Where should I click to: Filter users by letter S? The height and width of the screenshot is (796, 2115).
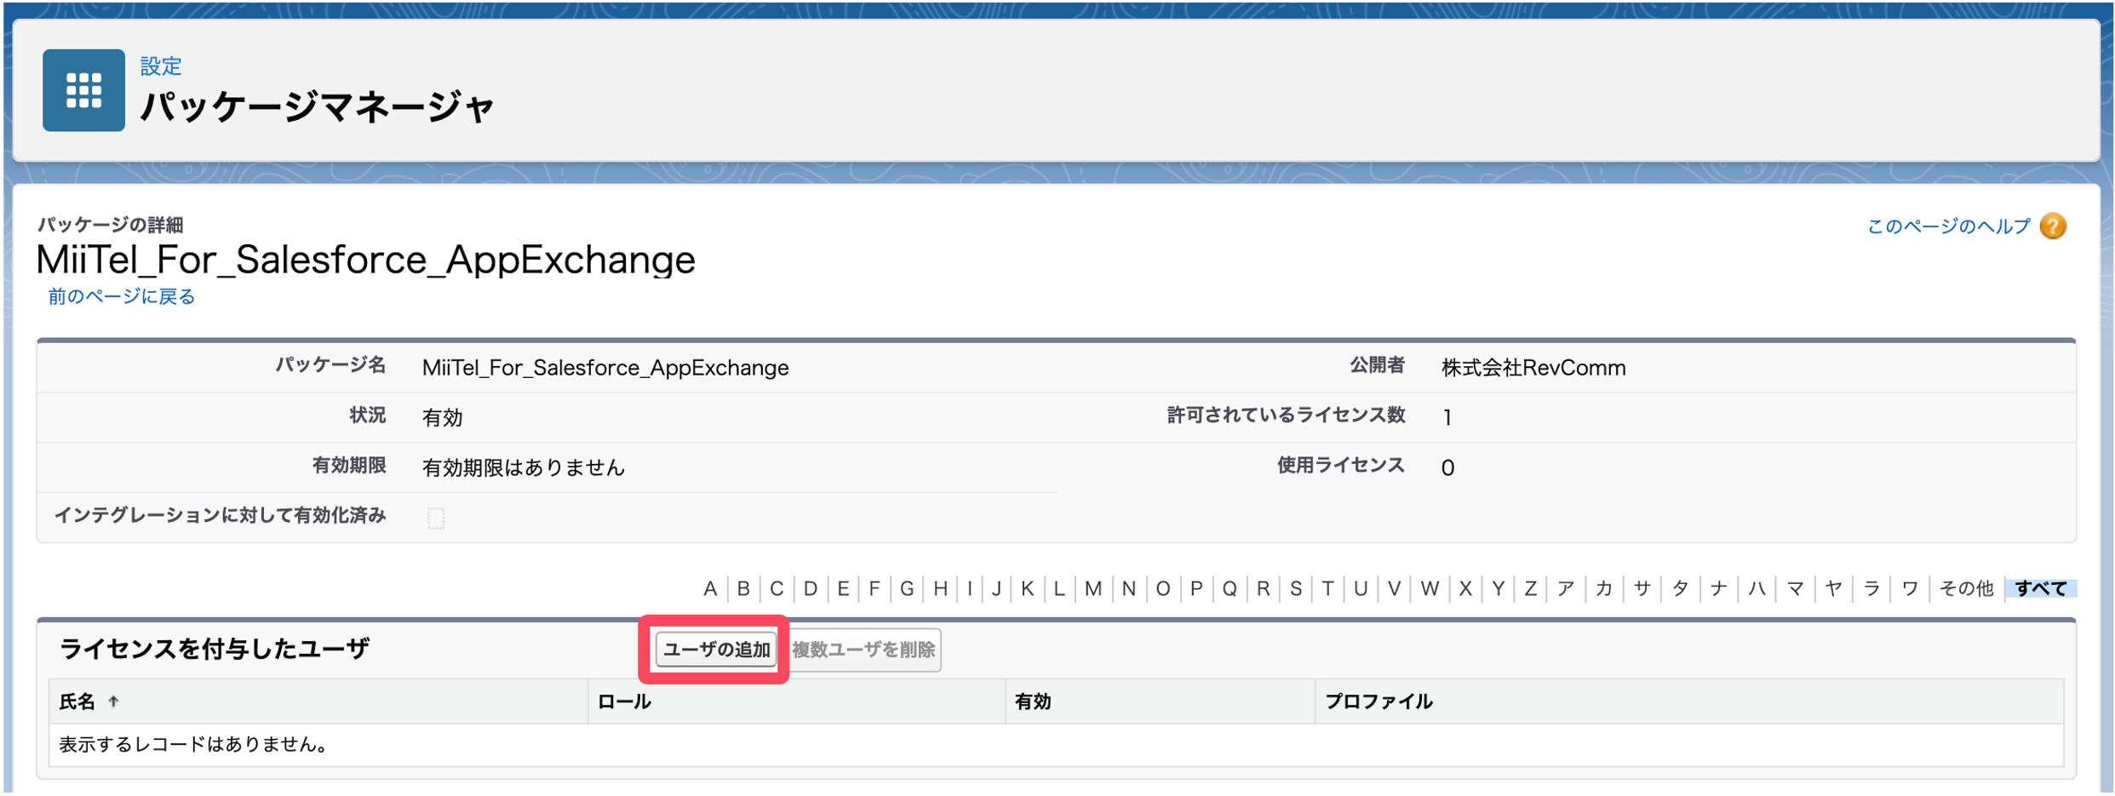coord(1296,588)
